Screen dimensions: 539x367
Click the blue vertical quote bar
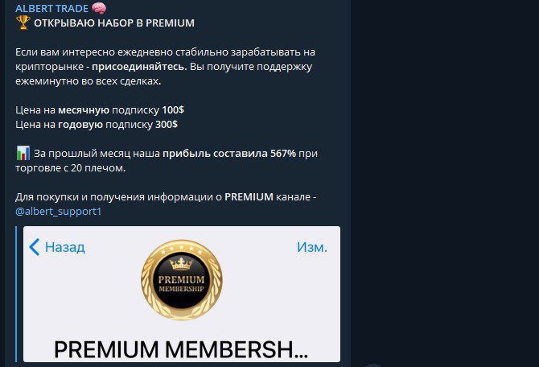pos(16,294)
